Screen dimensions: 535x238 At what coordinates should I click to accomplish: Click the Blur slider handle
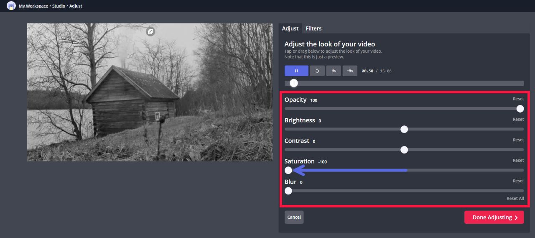tap(288, 191)
